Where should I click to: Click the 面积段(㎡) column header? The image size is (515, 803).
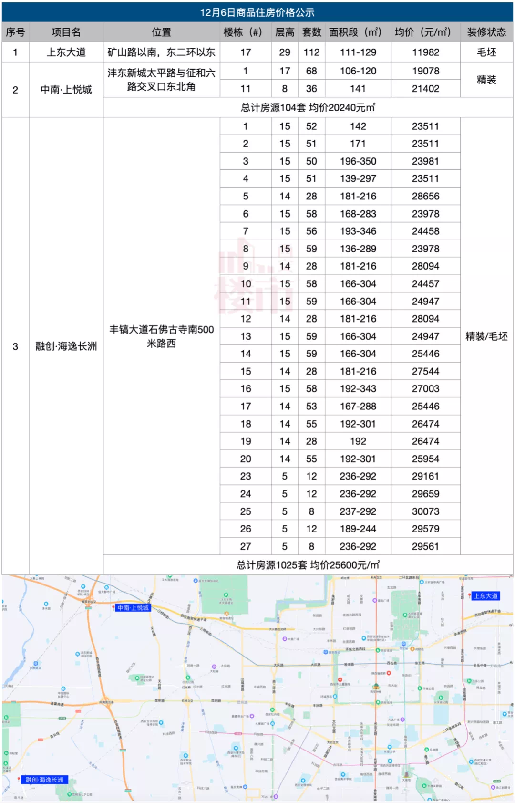coord(358,32)
